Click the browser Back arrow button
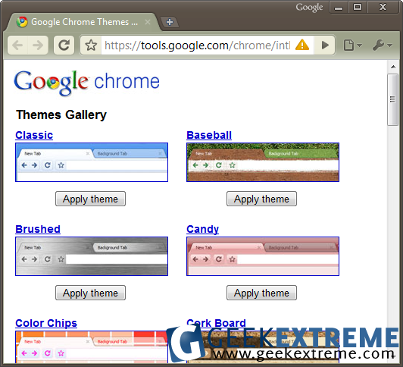 [x=17, y=45]
